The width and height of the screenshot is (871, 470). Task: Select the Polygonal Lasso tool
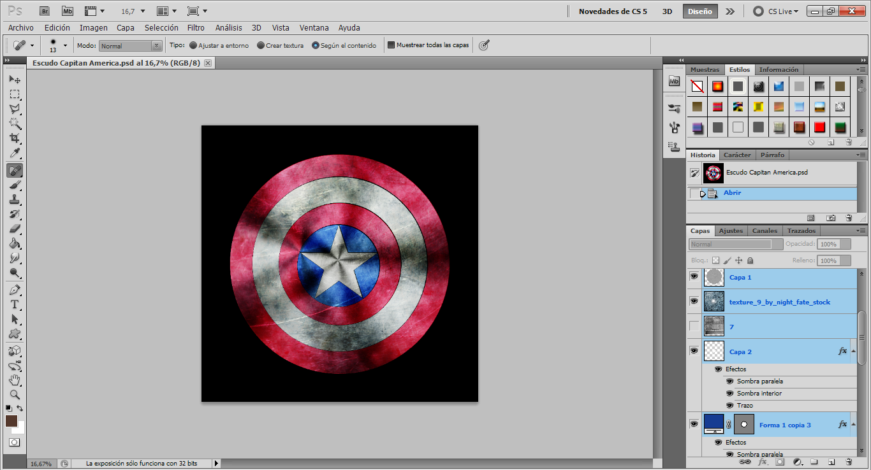[x=15, y=109]
